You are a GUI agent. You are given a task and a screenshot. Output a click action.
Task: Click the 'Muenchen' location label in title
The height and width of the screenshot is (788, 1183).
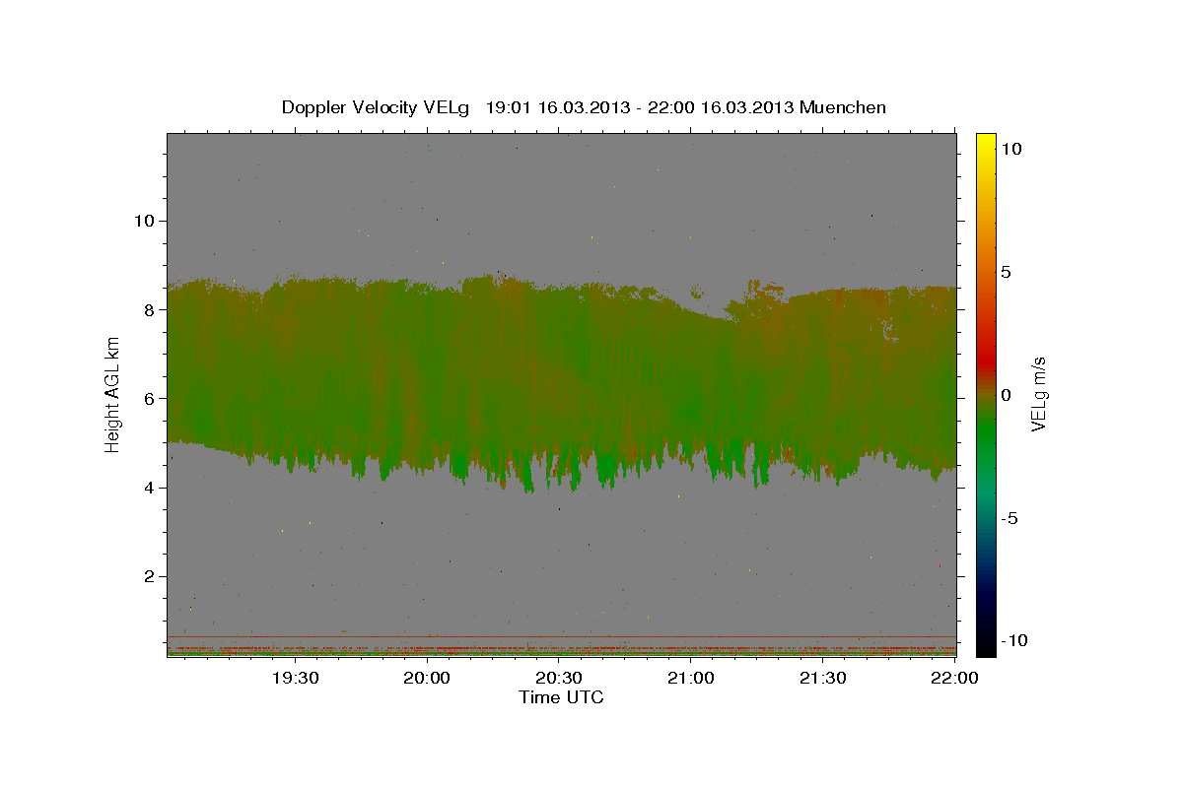[x=843, y=107]
